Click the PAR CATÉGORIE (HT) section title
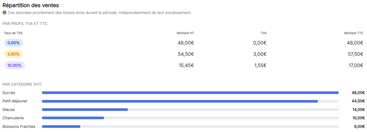 tap(22, 85)
